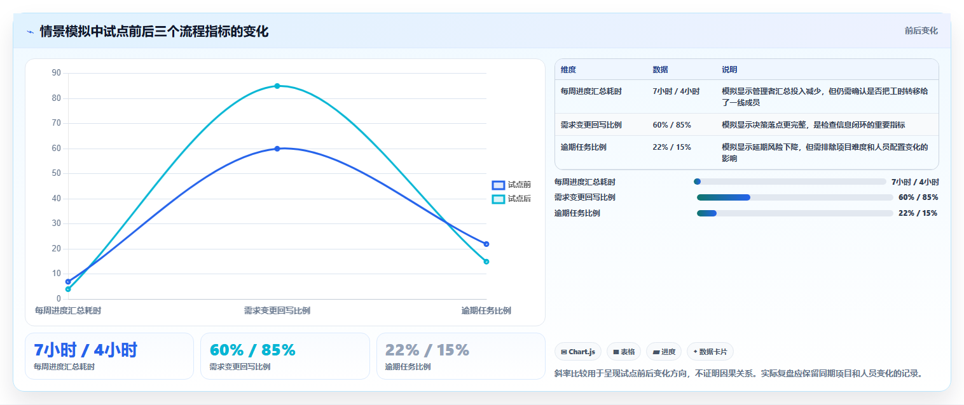The height and width of the screenshot is (405, 964).
Task: Click 需求变更回写比例 in the table's first column
Action: [x=591, y=125]
